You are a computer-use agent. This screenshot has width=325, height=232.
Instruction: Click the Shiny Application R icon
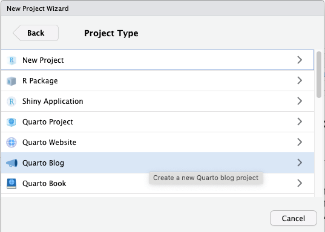pyautogui.click(x=11, y=101)
